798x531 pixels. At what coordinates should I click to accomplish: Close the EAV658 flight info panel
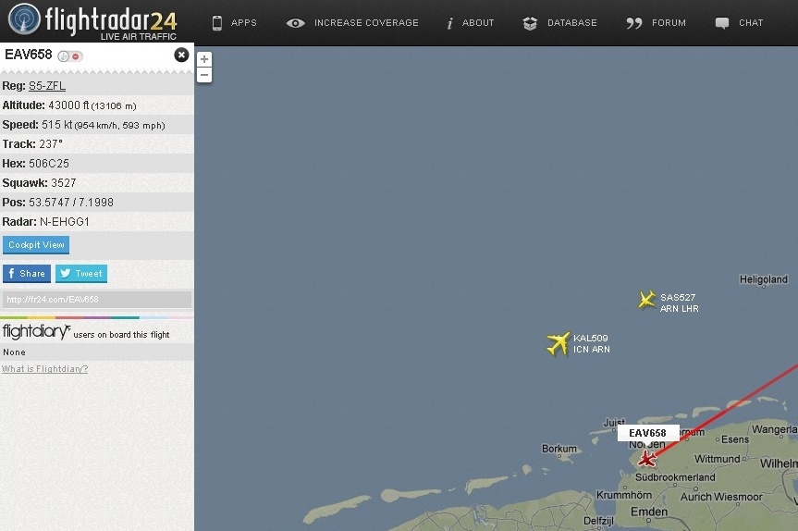(x=181, y=55)
